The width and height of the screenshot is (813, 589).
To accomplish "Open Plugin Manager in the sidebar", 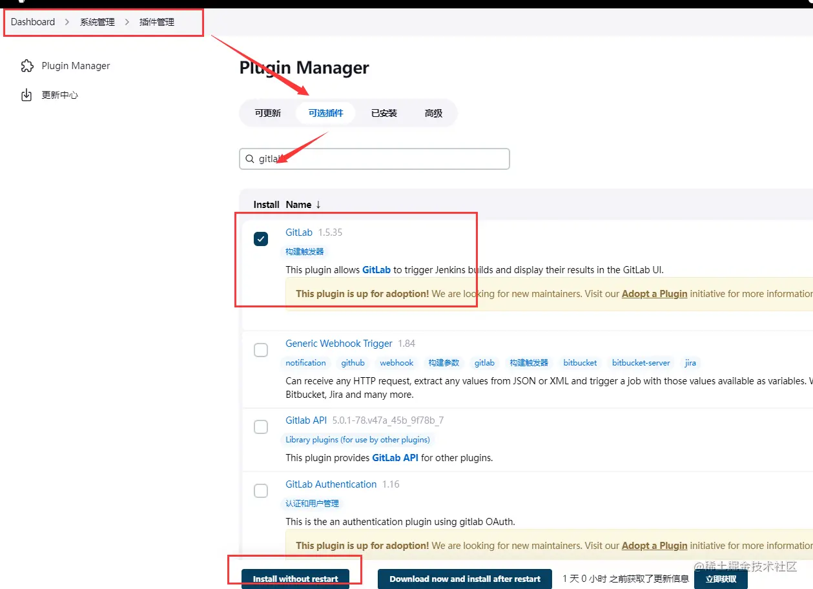I will (x=76, y=66).
